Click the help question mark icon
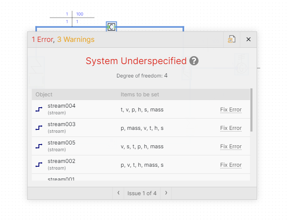 [x=194, y=61]
